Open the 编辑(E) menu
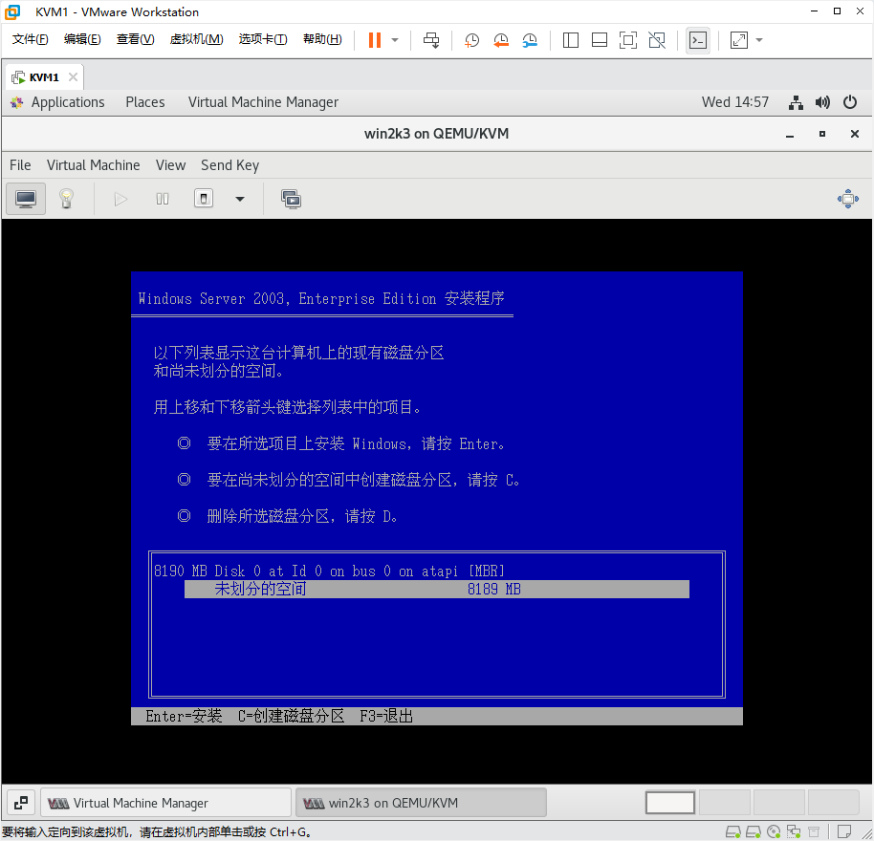 [x=82, y=39]
